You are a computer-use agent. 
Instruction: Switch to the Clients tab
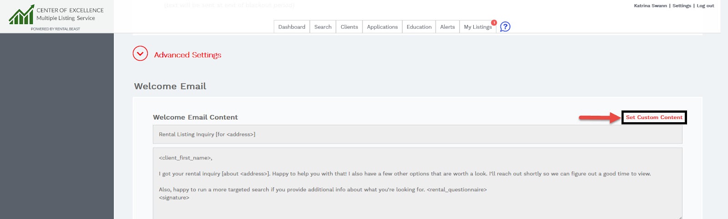[349, 27]
